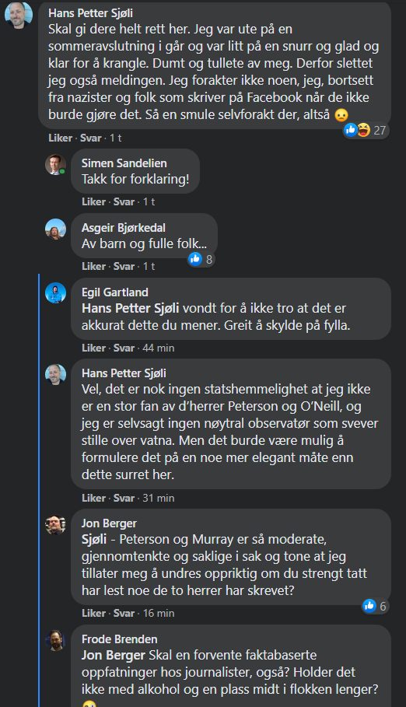Open Frode Brenden's profile picture
406x707 pixels.
[56, 641]
